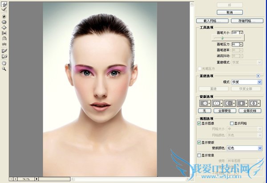Toggle the 显示蒙版 show mask checkbox
The image size is (267, 183).
[199, 143]
